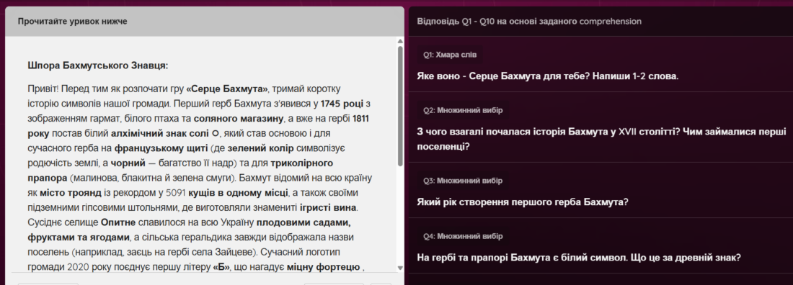The image size is (793, 285).
Task: Click the 'Прочитайте уривок нижче' panel header
Action: [x=72, y=21]
